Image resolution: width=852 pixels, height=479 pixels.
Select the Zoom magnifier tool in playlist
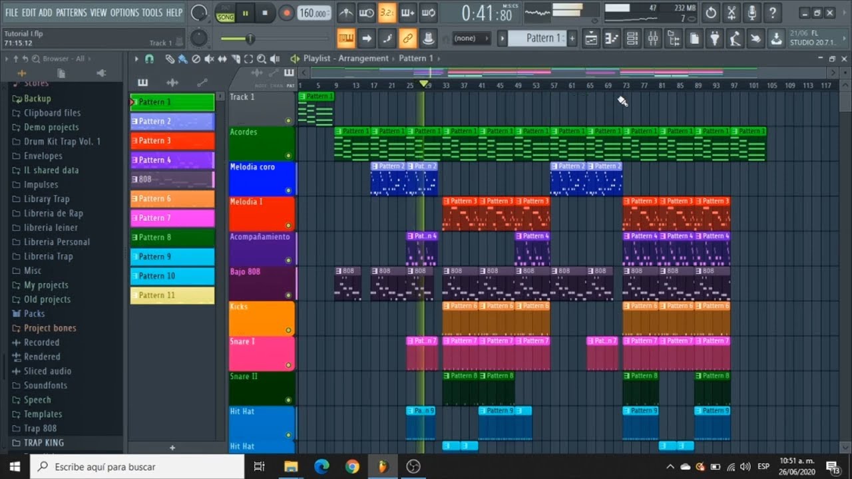261,59
